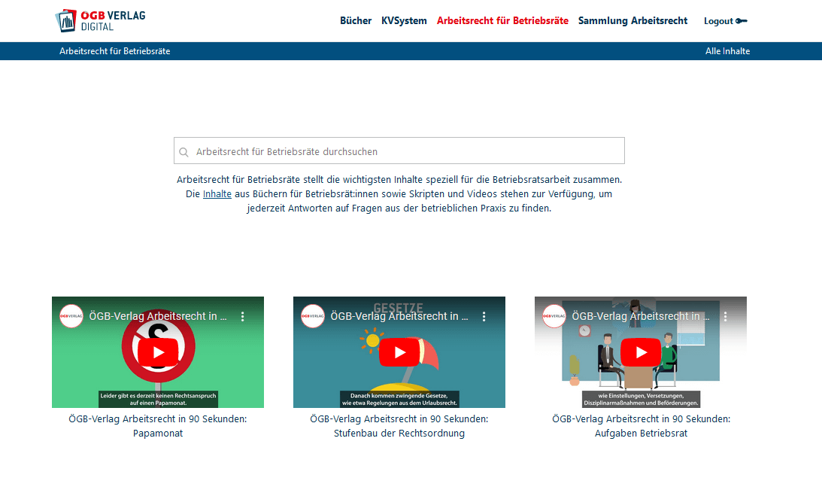Click the search magnifier icon

(x=184, y=152)
